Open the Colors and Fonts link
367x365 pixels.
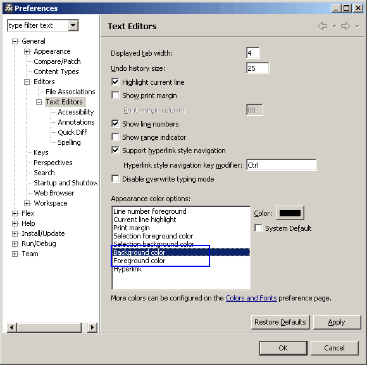coord(251,298)
